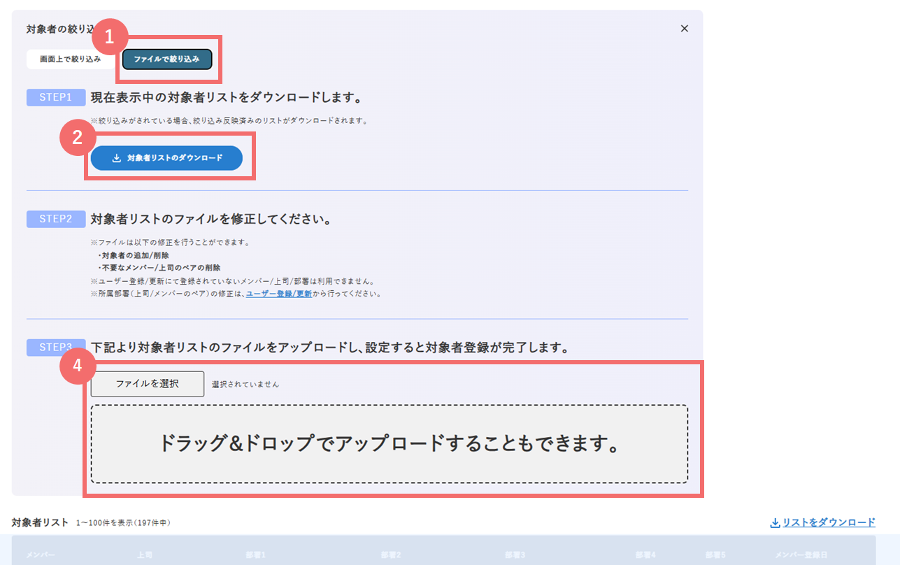Click download icon inside 対象者リストのダウンロード button
The image size is (900, 565).
117,158
